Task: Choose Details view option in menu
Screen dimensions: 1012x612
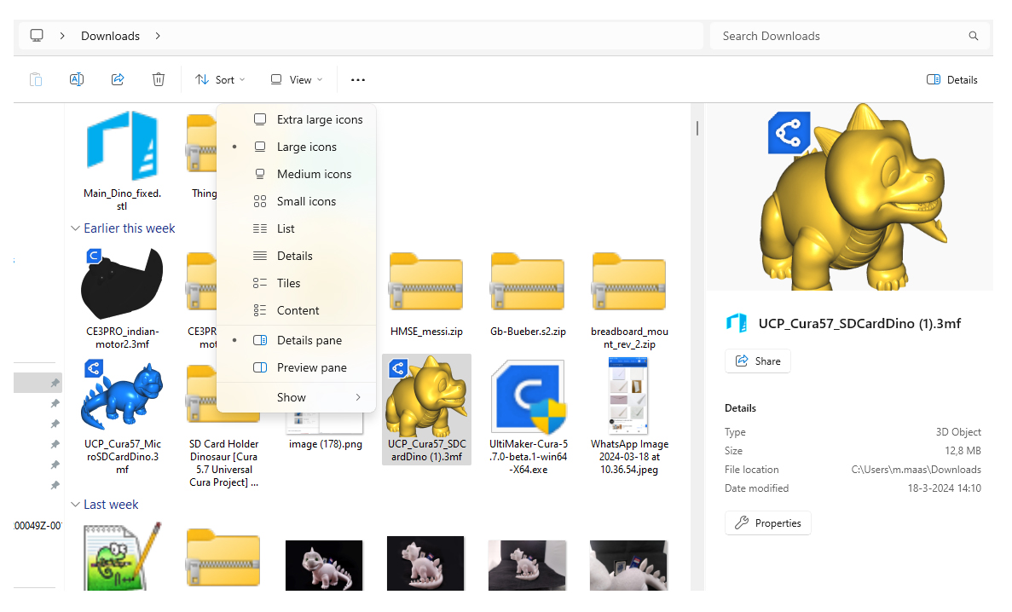Action: [x=296, y=256]
